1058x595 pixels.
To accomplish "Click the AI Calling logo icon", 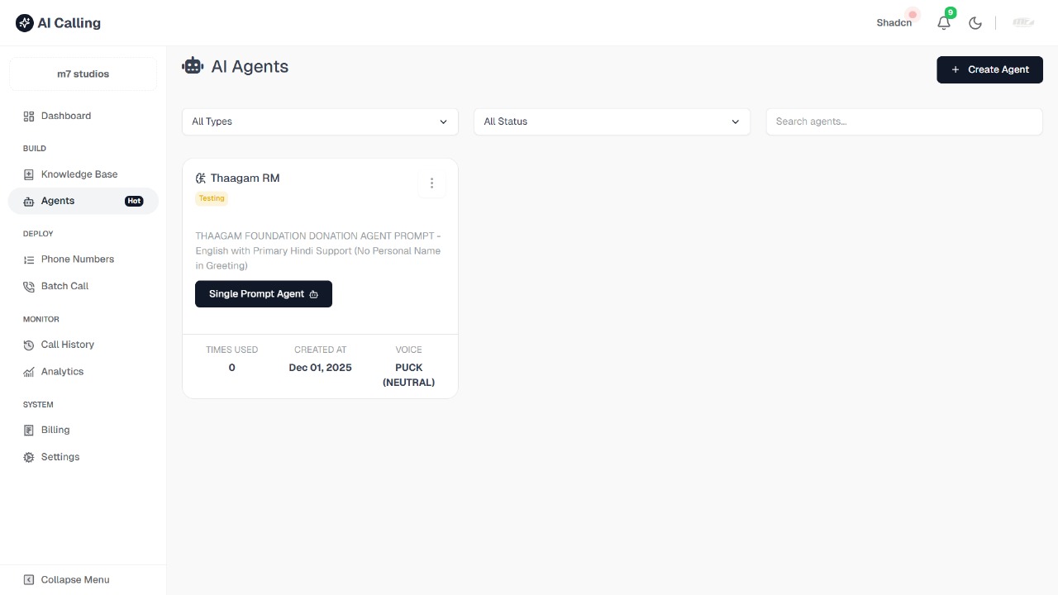I will point(24,22).
